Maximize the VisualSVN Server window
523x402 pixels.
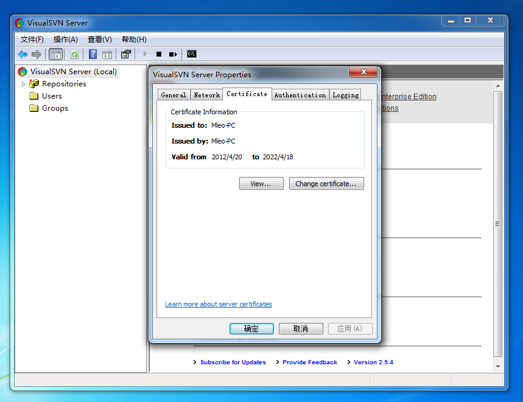(468, 21)
